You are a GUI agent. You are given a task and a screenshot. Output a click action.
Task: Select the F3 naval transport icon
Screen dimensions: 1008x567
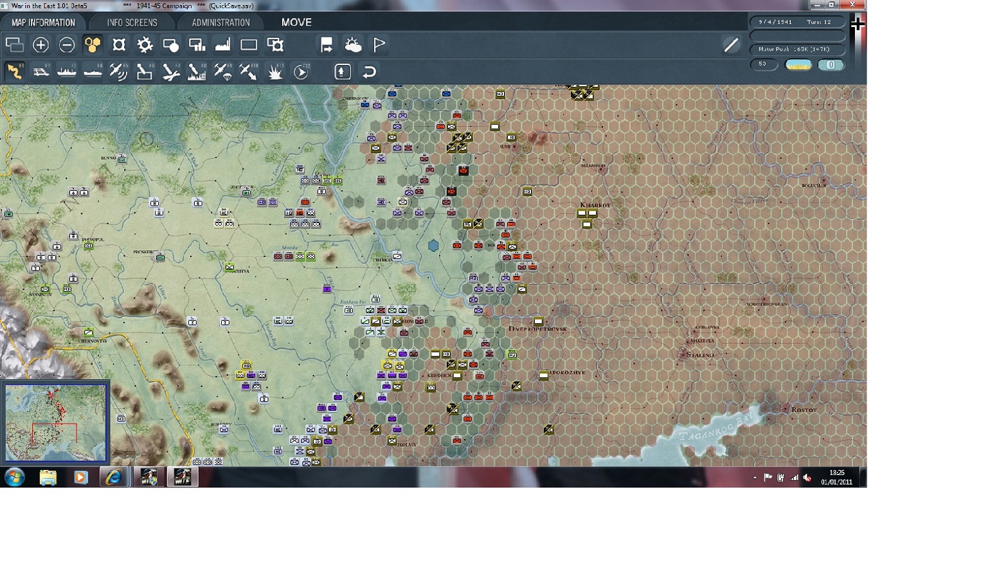point(67,71)
